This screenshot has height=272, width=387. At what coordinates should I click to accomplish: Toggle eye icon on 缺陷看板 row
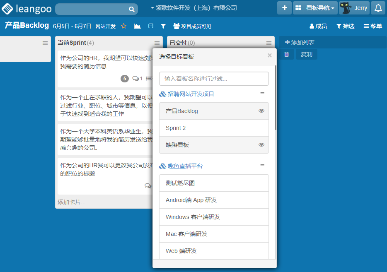[x=261, y=145]
